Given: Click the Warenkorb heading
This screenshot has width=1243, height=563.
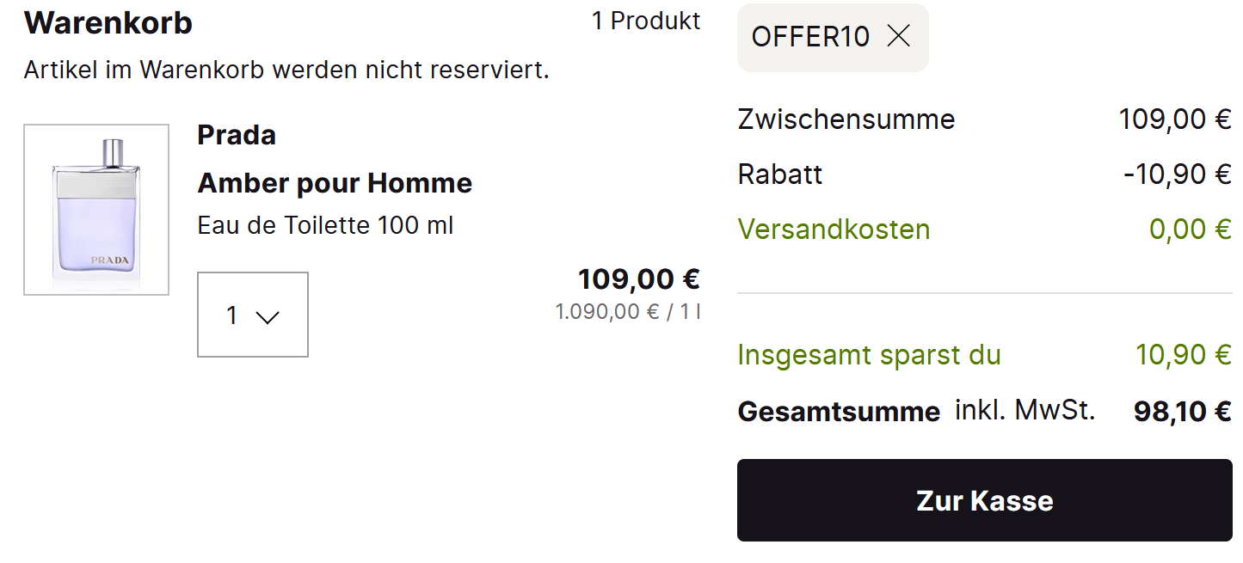Looking at the screenshot, I should (108, 23).
